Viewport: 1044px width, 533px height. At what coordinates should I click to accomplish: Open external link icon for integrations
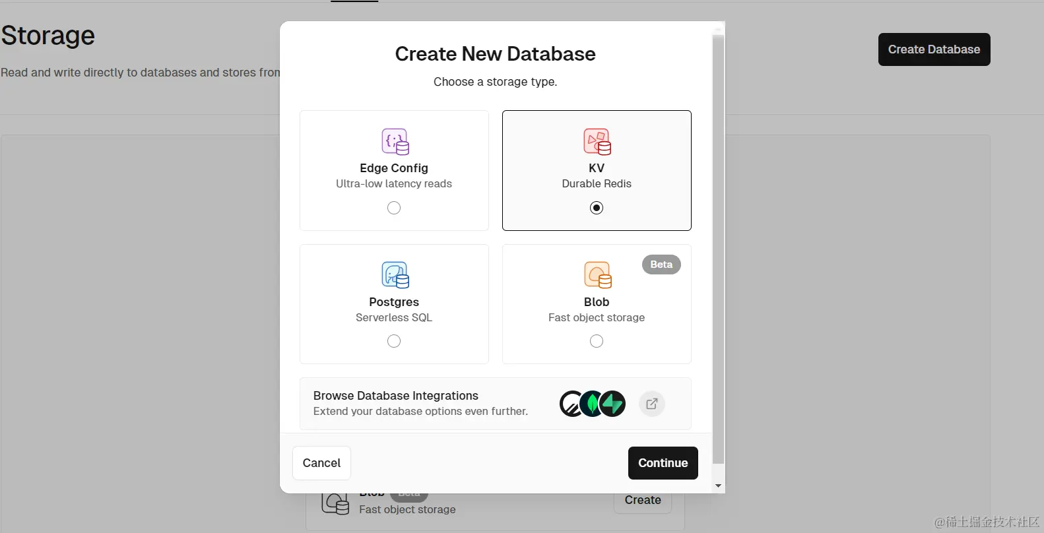pyautogui.click(x=651, y=404)
